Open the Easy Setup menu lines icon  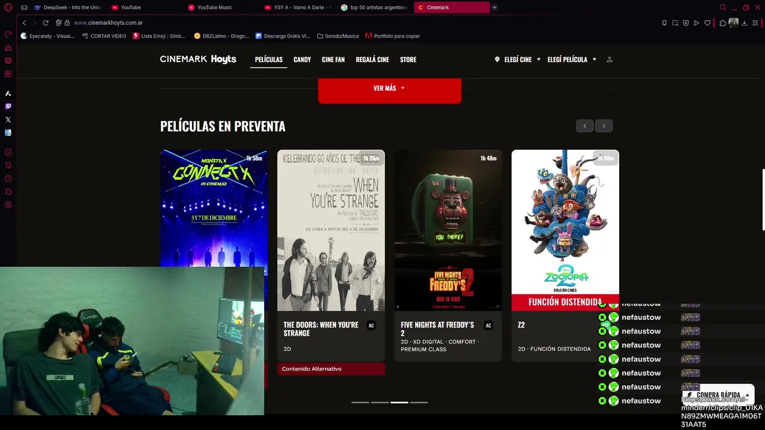[755, 23]
